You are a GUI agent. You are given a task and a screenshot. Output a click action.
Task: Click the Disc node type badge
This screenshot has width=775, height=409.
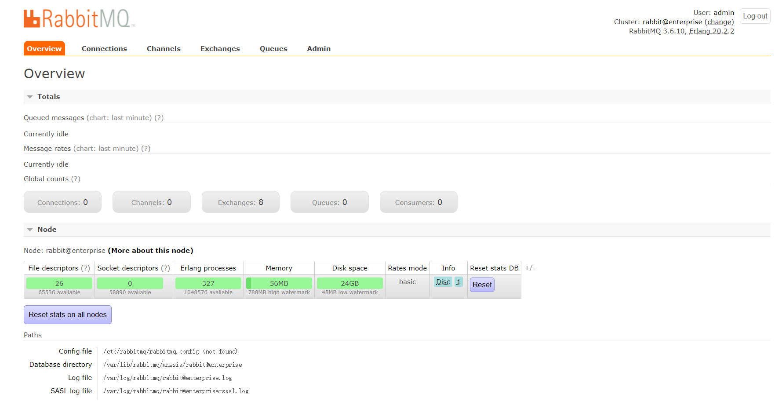pyautogui.click(x=443, y=282)
